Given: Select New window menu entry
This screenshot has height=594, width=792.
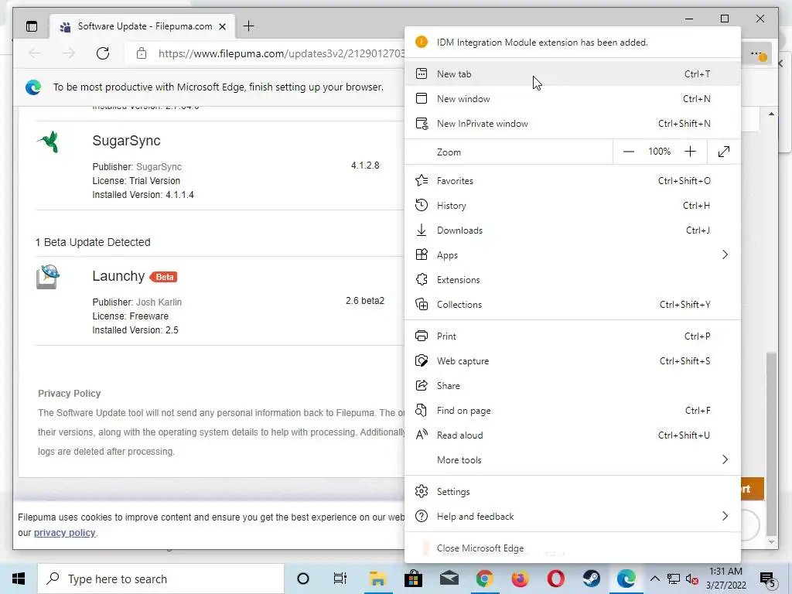Looking at the screenshot, I should [x=573, y=98].
